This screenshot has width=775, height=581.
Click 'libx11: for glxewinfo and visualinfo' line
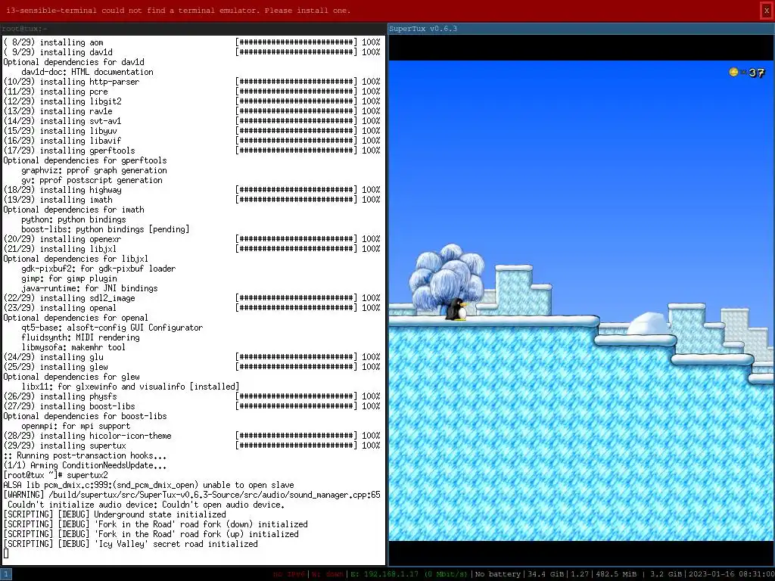click(130, 387)
